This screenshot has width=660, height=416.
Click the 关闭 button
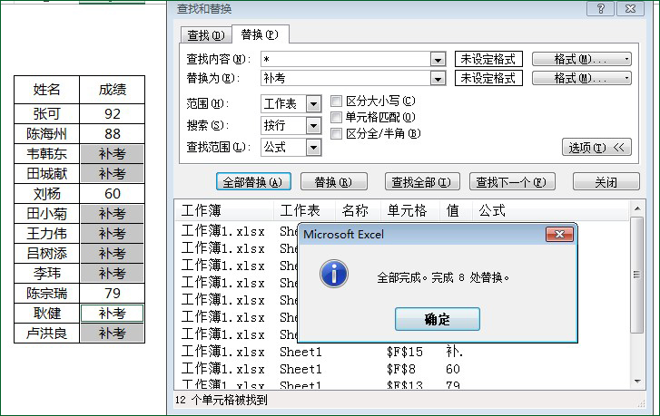tap(606, 182)
